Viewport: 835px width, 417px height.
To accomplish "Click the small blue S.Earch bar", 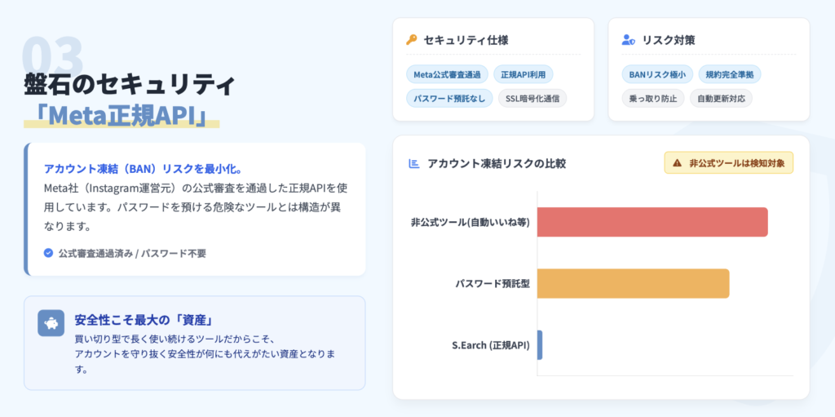I will (540, 344).
